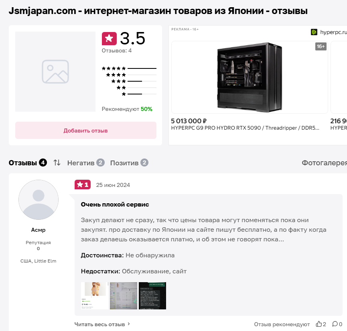Open comments via speech bubble icon
The image size is (347, 331).
[x=335, y=324]
